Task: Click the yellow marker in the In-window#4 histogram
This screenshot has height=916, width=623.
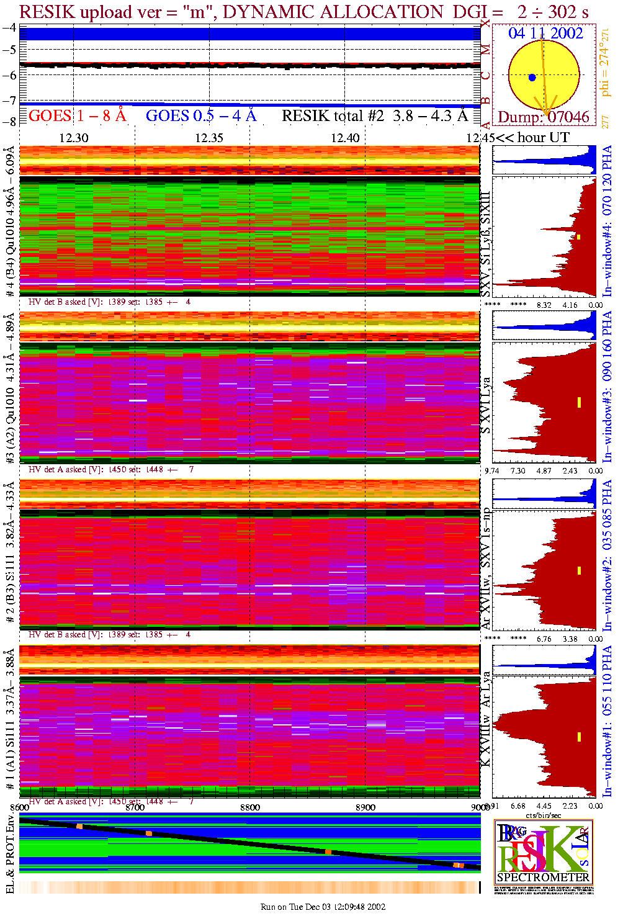Action: pyautogui.click(x=578, y=236)
